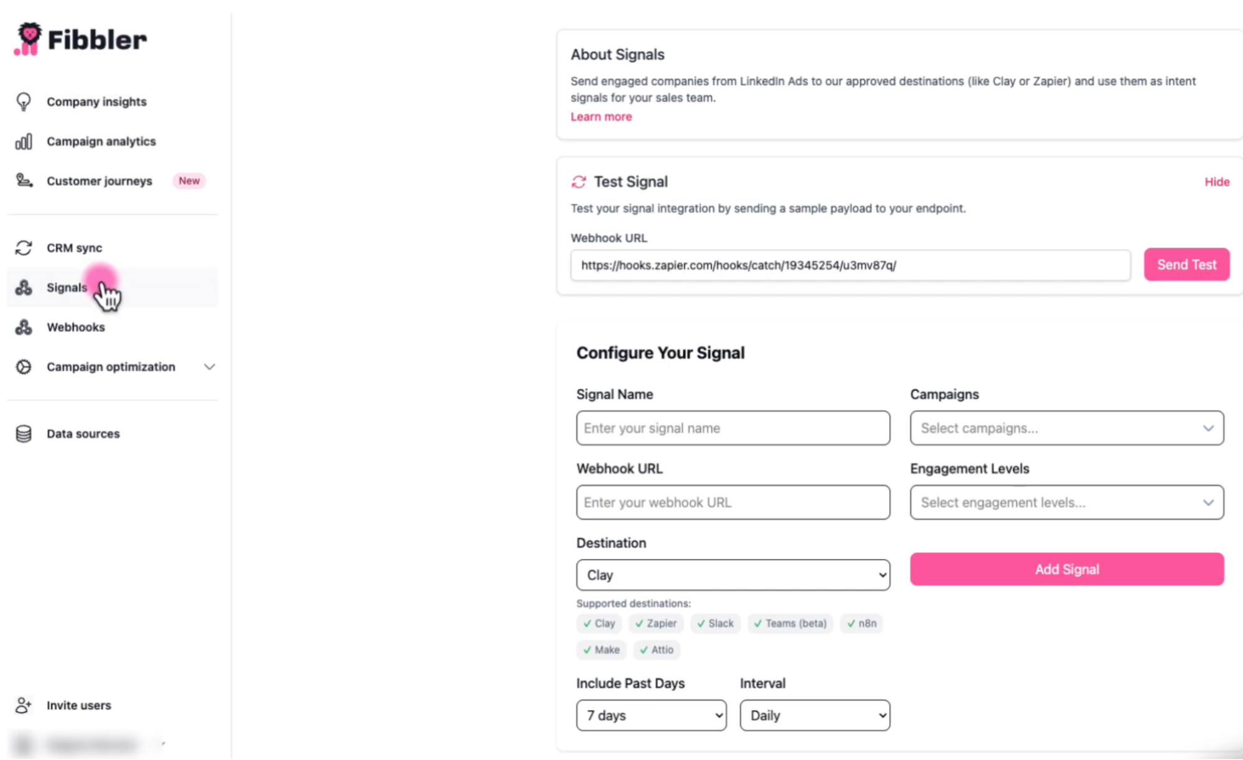Click the Campaign optimization gear icon
Viewport: 1243px width, 760px height.
pos(24,367)
